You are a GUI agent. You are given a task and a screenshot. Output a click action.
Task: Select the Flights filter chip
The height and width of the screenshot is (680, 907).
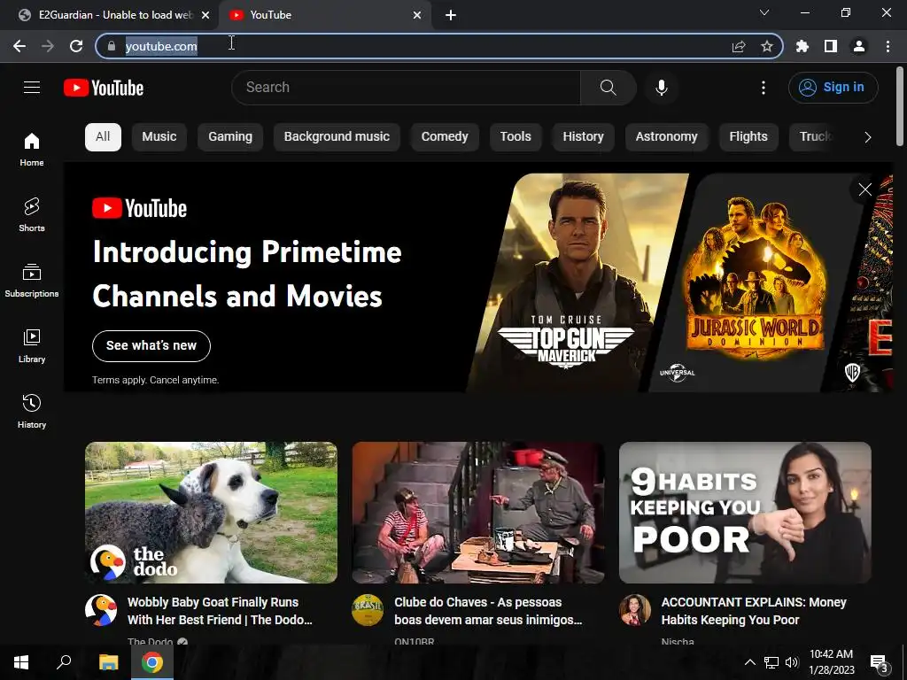click(x=748, y=137)
